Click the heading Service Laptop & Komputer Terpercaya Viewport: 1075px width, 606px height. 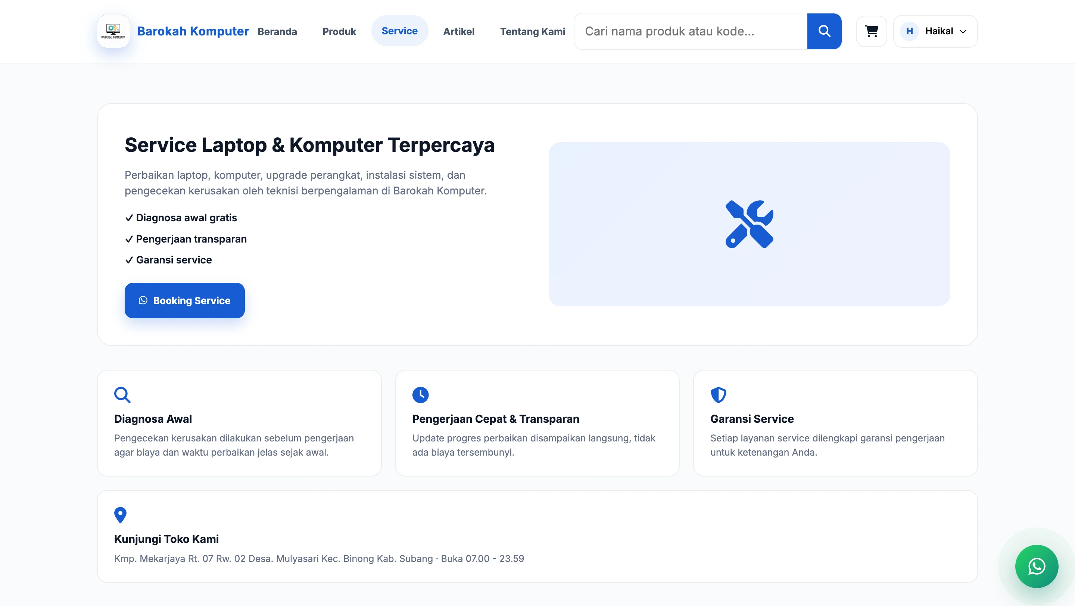point(310,145)
